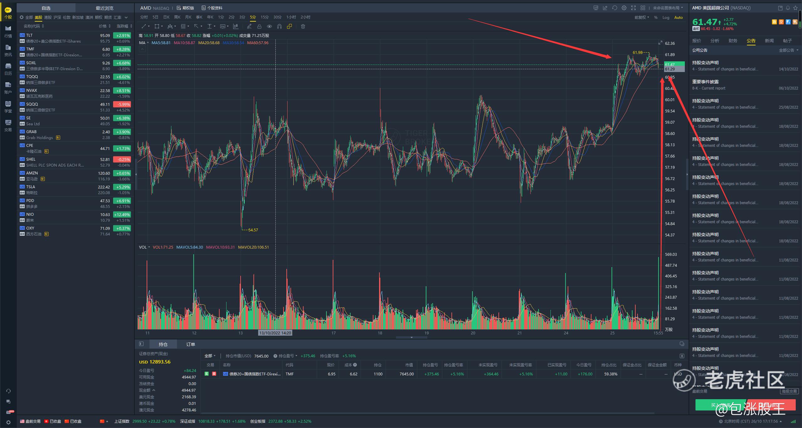The width and height of the screenshot is (802, 428).
Task: Open the bottom-left app settings gear icon
Action: coord(8,422)
